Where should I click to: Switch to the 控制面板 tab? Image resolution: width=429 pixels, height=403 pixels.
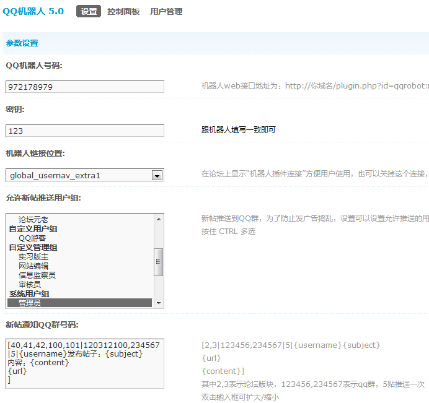pos(123,12)
